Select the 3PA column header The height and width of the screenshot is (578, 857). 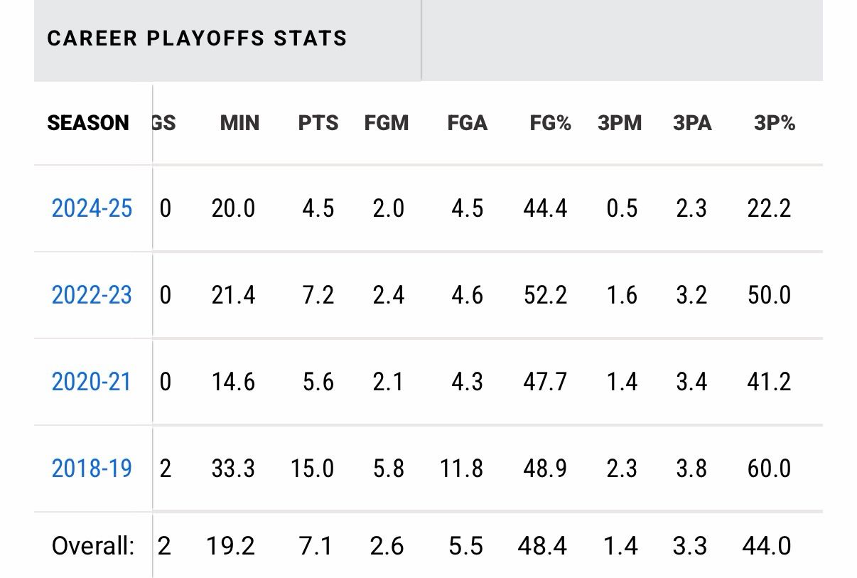[x=692, y=124]
